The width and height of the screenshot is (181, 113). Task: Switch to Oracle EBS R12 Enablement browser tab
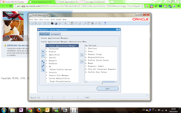point(15,2)
